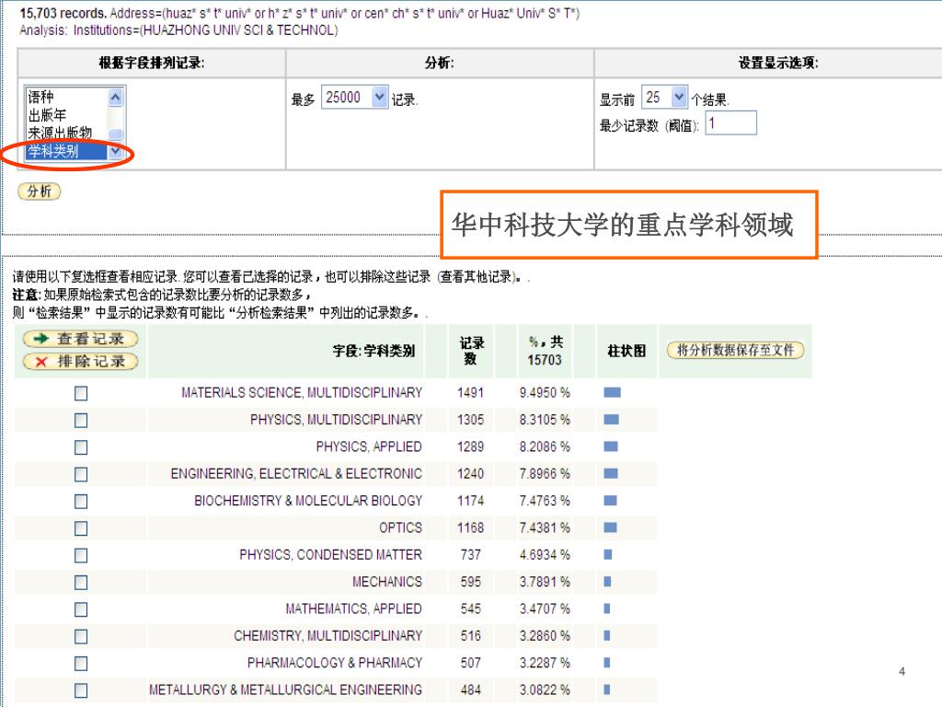
Task: Check Physics, Applied checkbox
Action: coord(81,447)
